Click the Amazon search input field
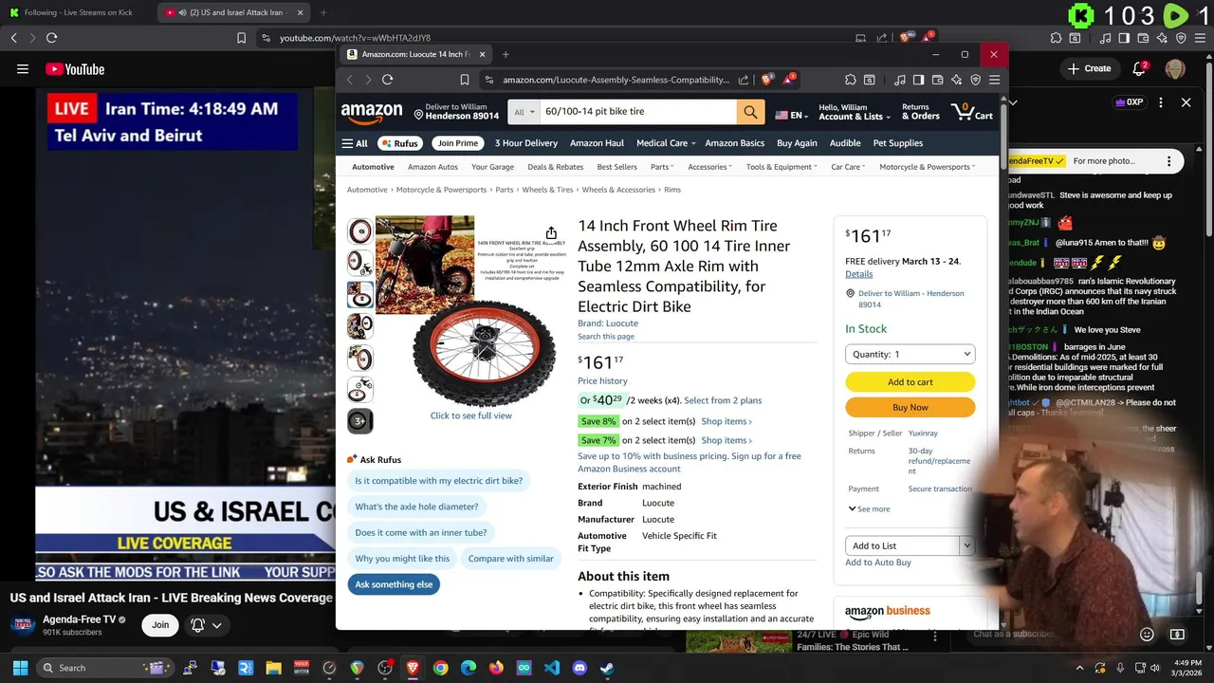Image resolution: width=1214 pixels, height=683 pixels. tap(637, 112)
